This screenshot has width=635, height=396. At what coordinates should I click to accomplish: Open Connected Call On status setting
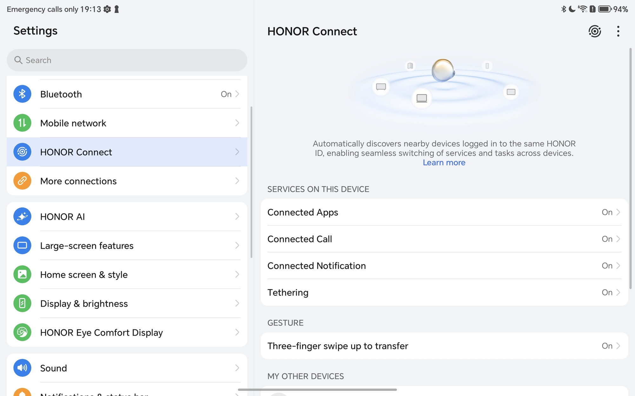[x=607, y=239]
